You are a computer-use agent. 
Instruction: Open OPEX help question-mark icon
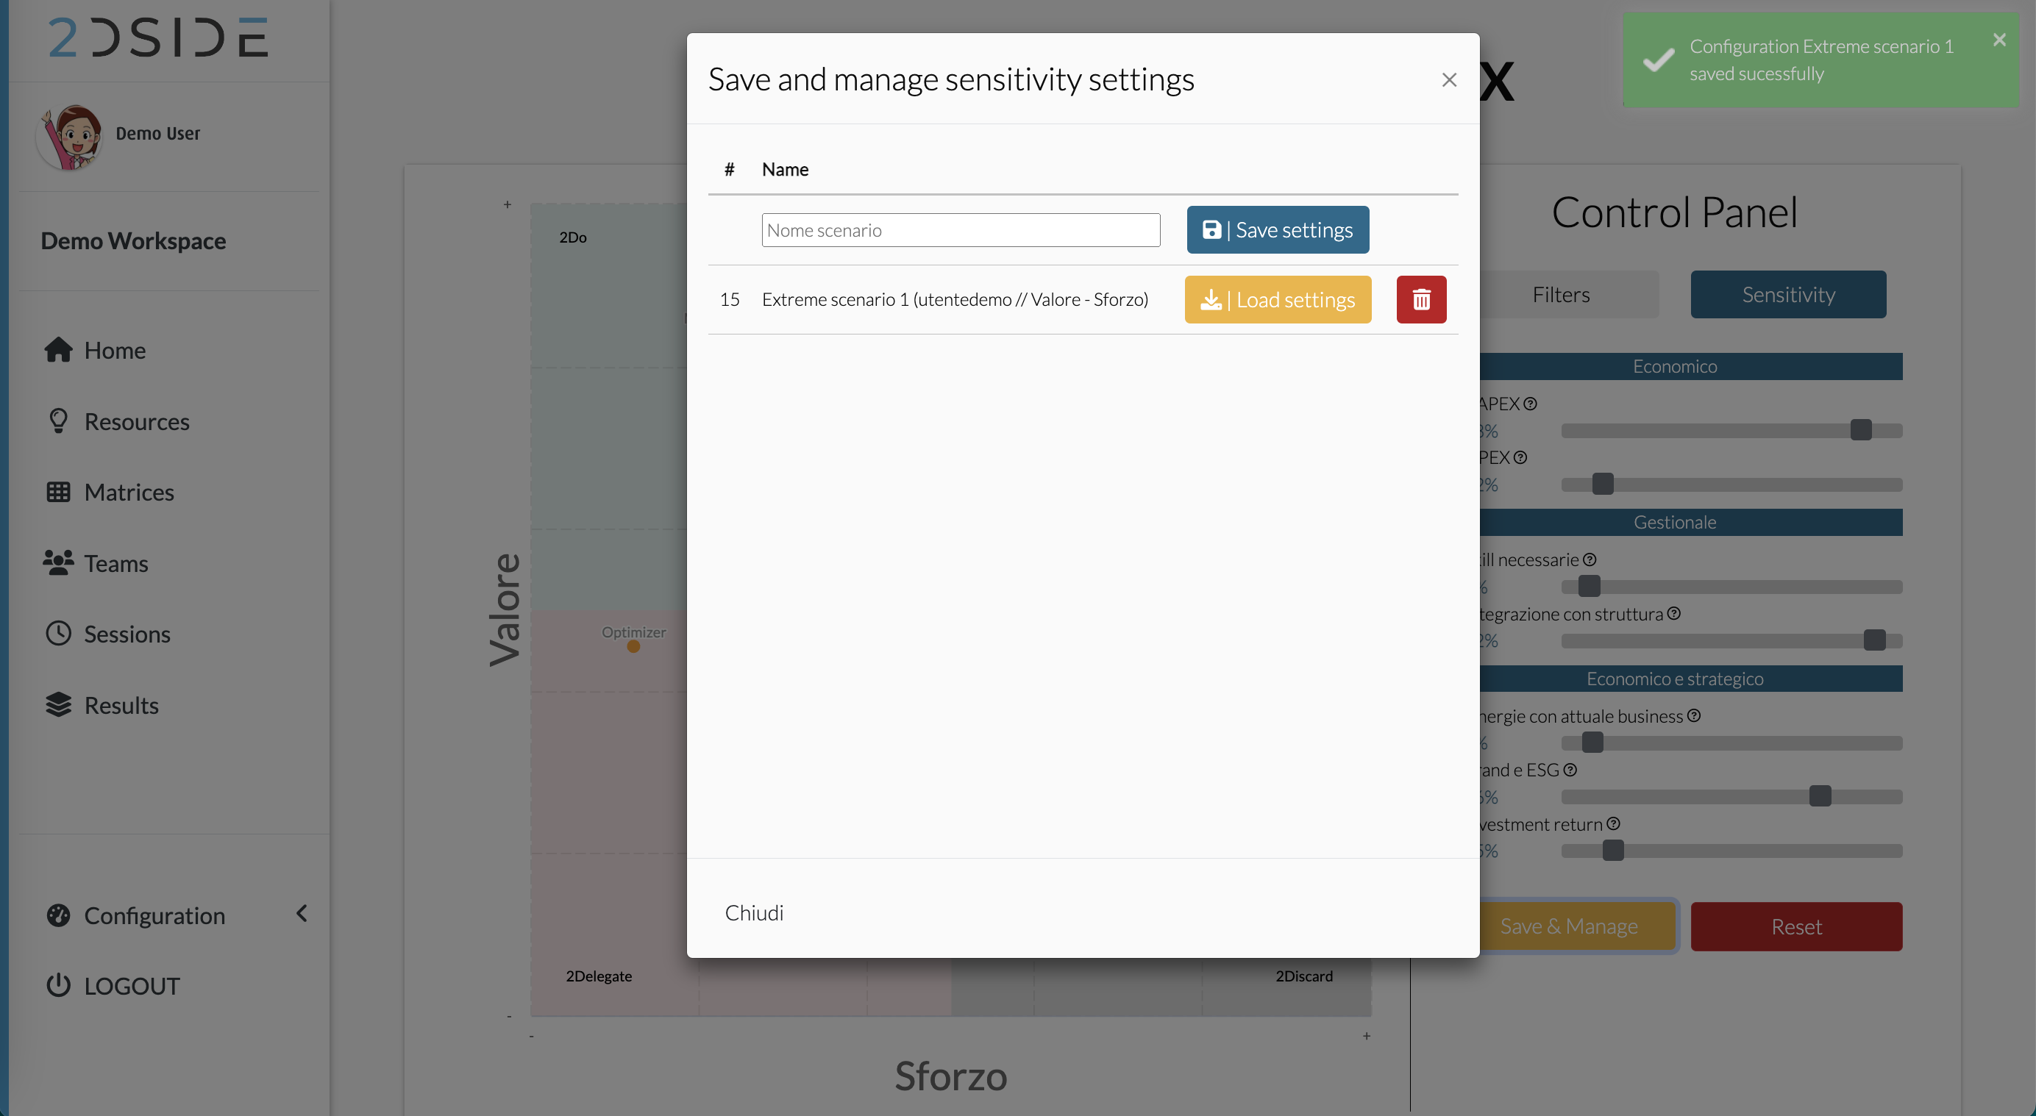click(1520, 457)
